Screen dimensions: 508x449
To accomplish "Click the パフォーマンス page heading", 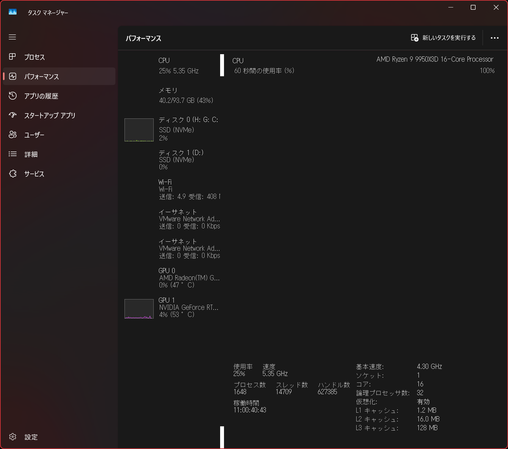I will pyautogui.click(x=144, y=38).
